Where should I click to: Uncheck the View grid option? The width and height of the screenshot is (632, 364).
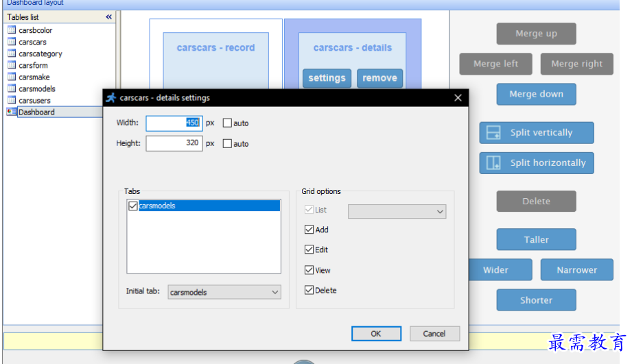click(309, 270)
